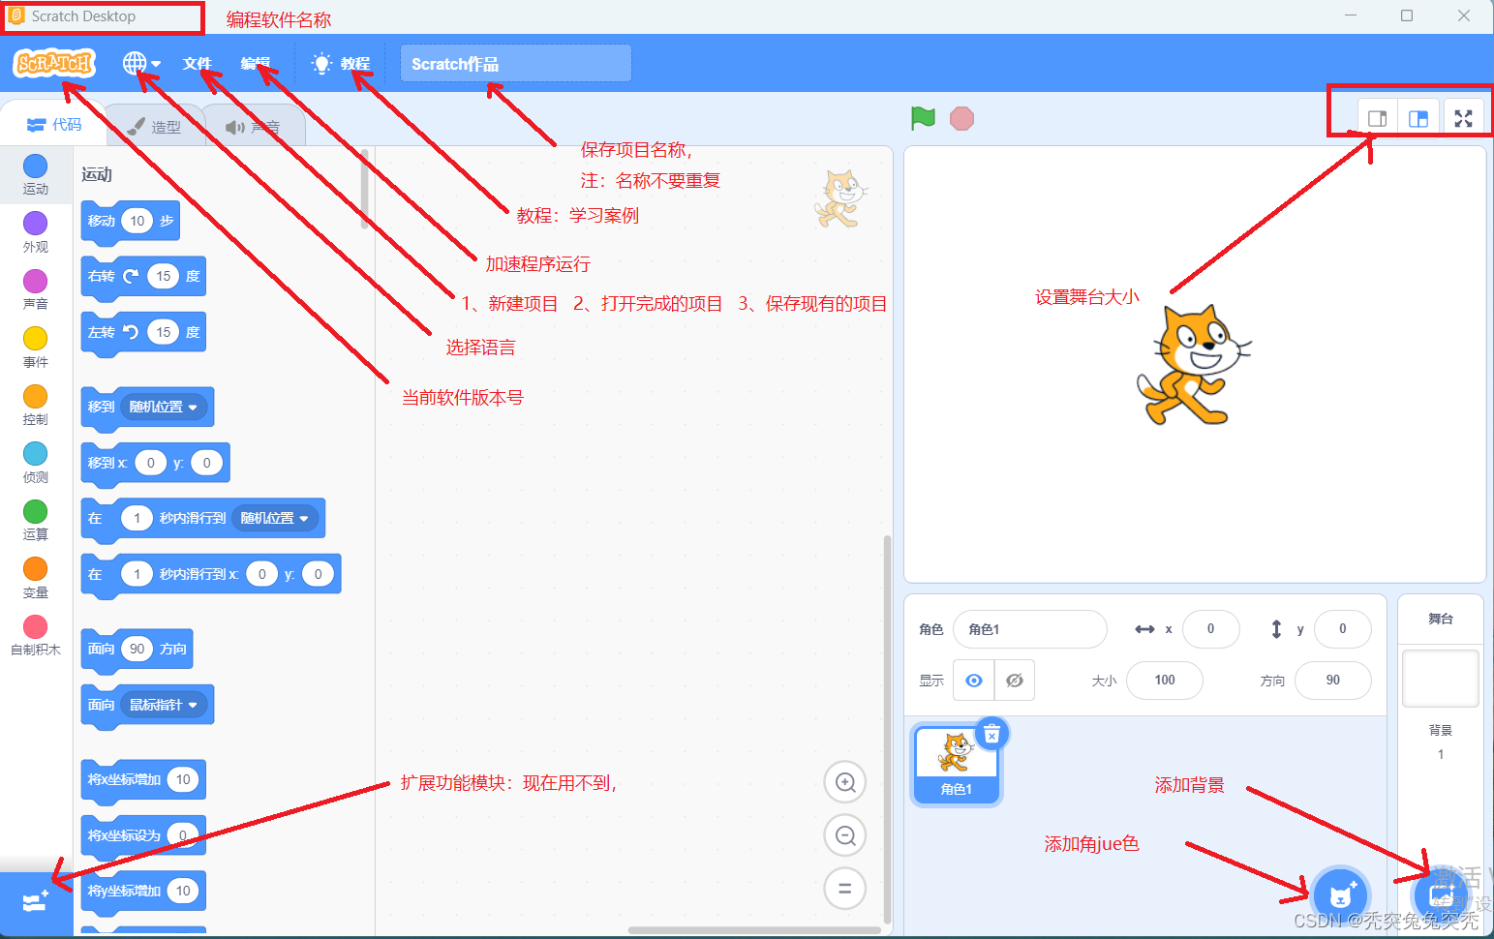The image size is (1494, 939).
Task: Click the workspace horizontal scrollbar
Action: (754, 930)
